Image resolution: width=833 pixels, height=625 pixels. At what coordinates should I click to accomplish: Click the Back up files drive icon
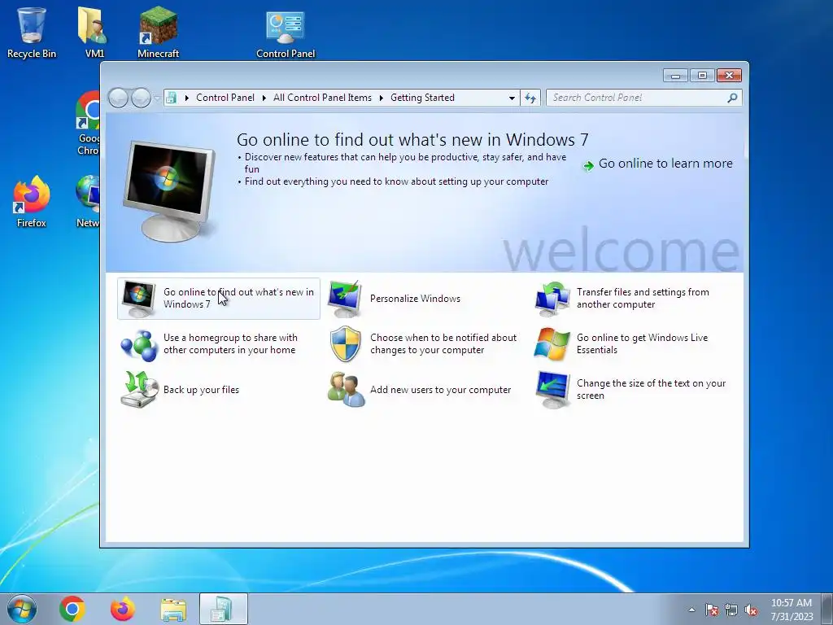(x=139, y=390)
